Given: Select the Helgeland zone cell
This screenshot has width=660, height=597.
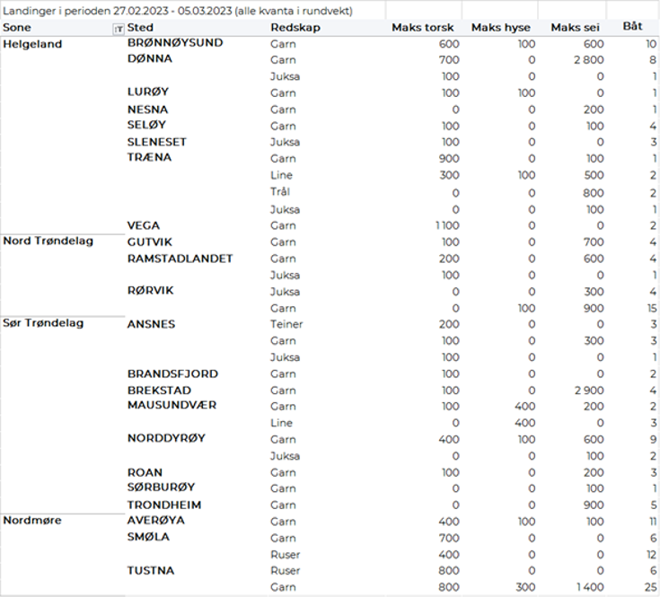Looking at the screenshot, I should tap(32, 44).
